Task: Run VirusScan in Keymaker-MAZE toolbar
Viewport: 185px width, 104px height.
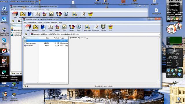Action: (87, 28)
